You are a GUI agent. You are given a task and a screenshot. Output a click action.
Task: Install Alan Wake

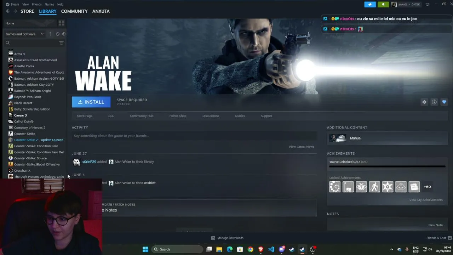pos(91,102)
